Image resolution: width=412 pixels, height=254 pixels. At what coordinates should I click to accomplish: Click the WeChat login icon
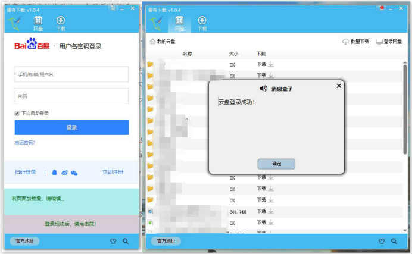tap(74, 173)
